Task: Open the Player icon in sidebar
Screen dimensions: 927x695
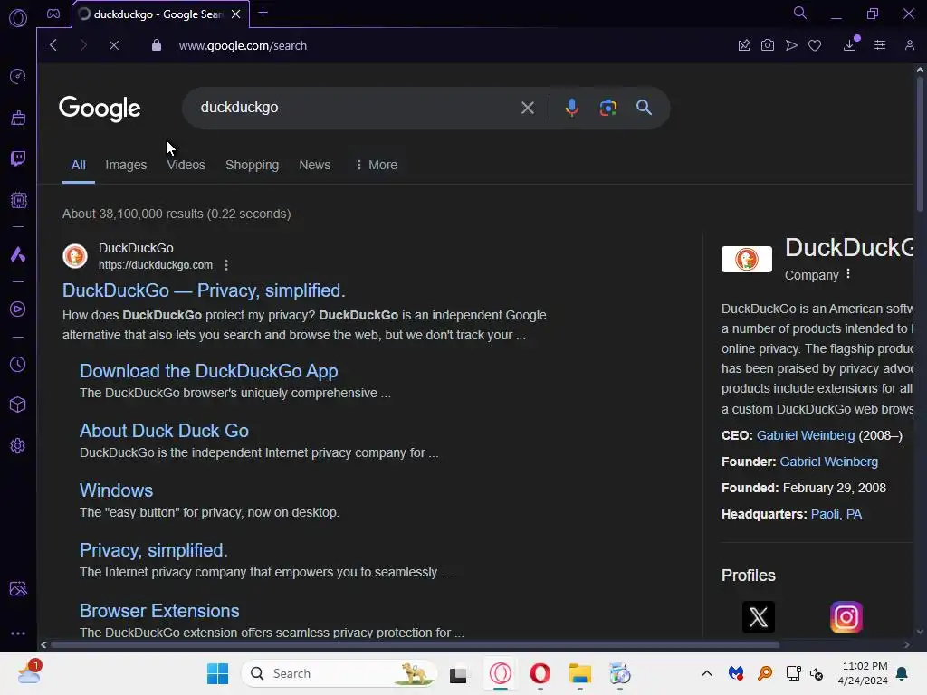Action: click(x=18, y=309)
